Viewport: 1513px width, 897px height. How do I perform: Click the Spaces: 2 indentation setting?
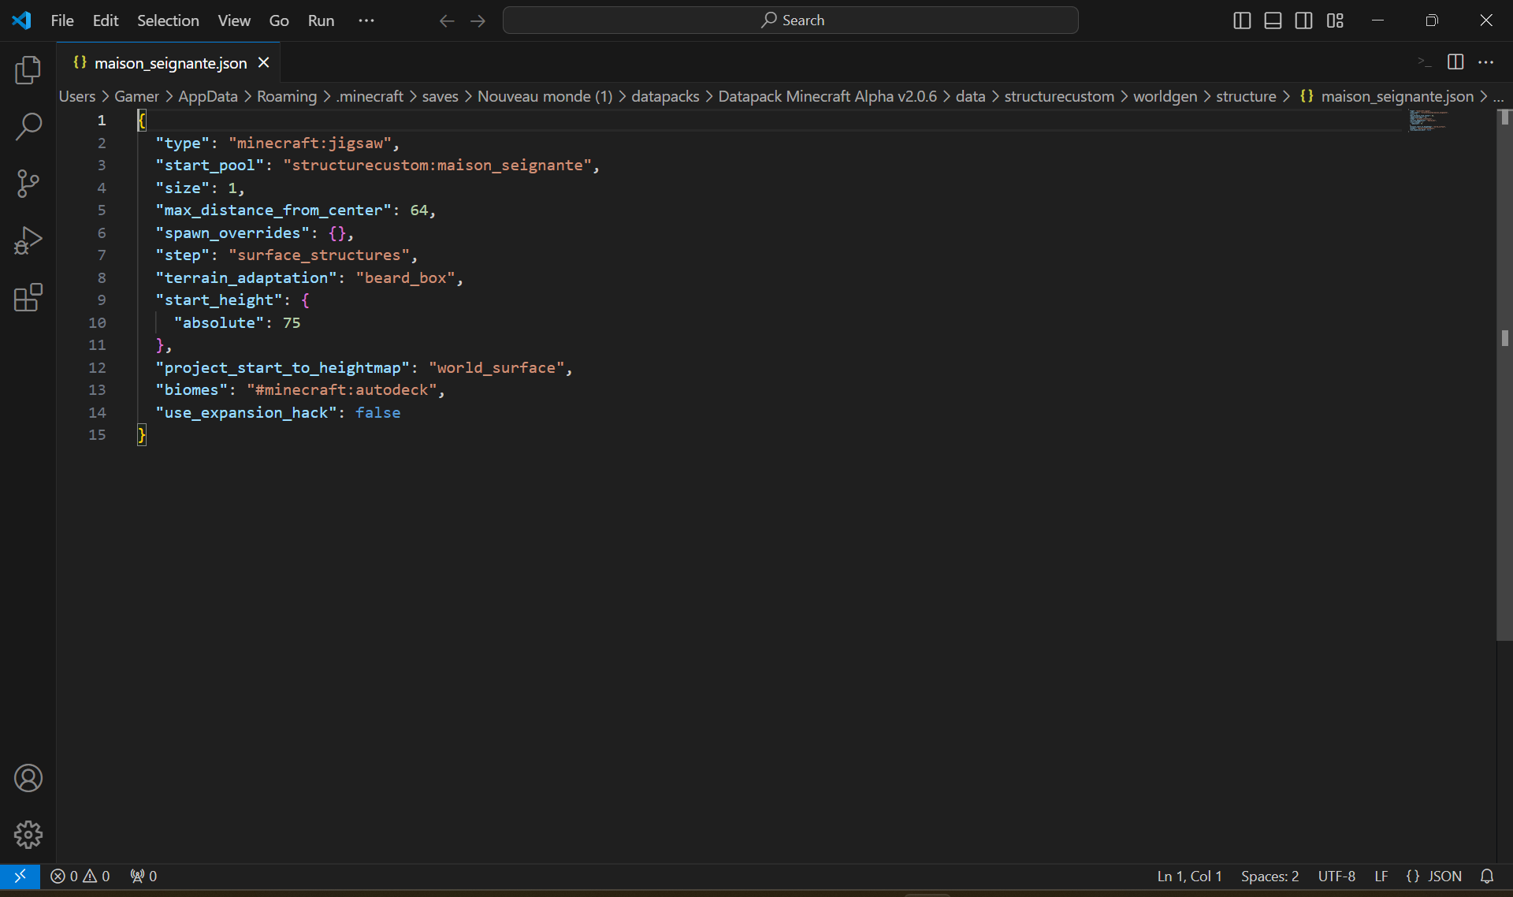point(1270,876)
